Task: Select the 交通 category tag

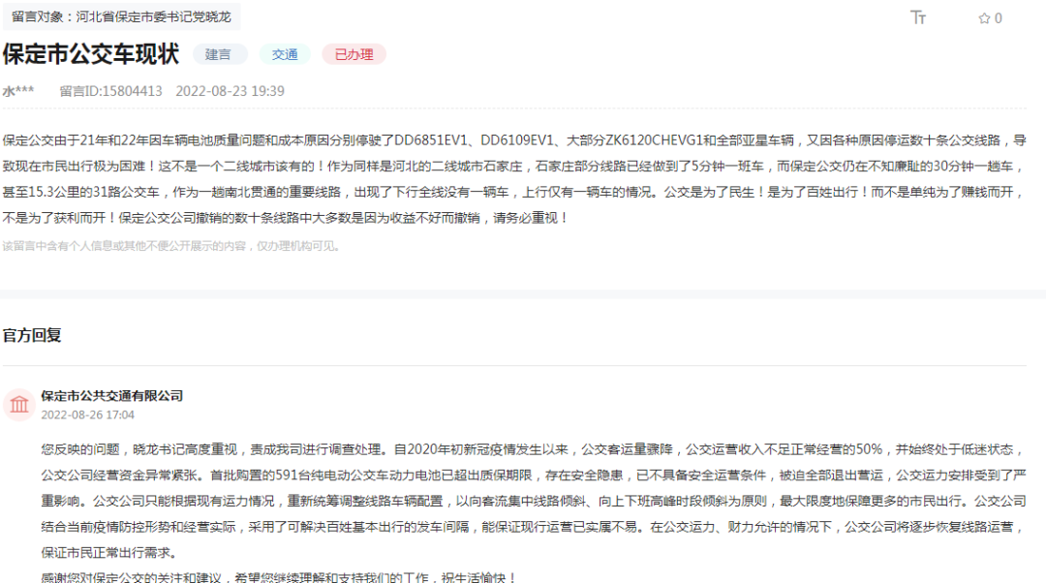Action: 285,54
